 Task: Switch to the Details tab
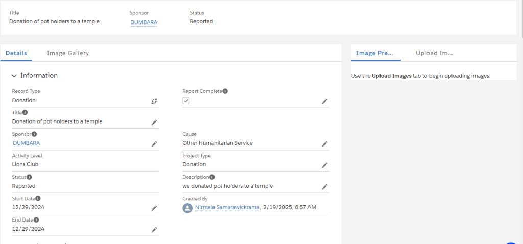(x=16, y=53)
